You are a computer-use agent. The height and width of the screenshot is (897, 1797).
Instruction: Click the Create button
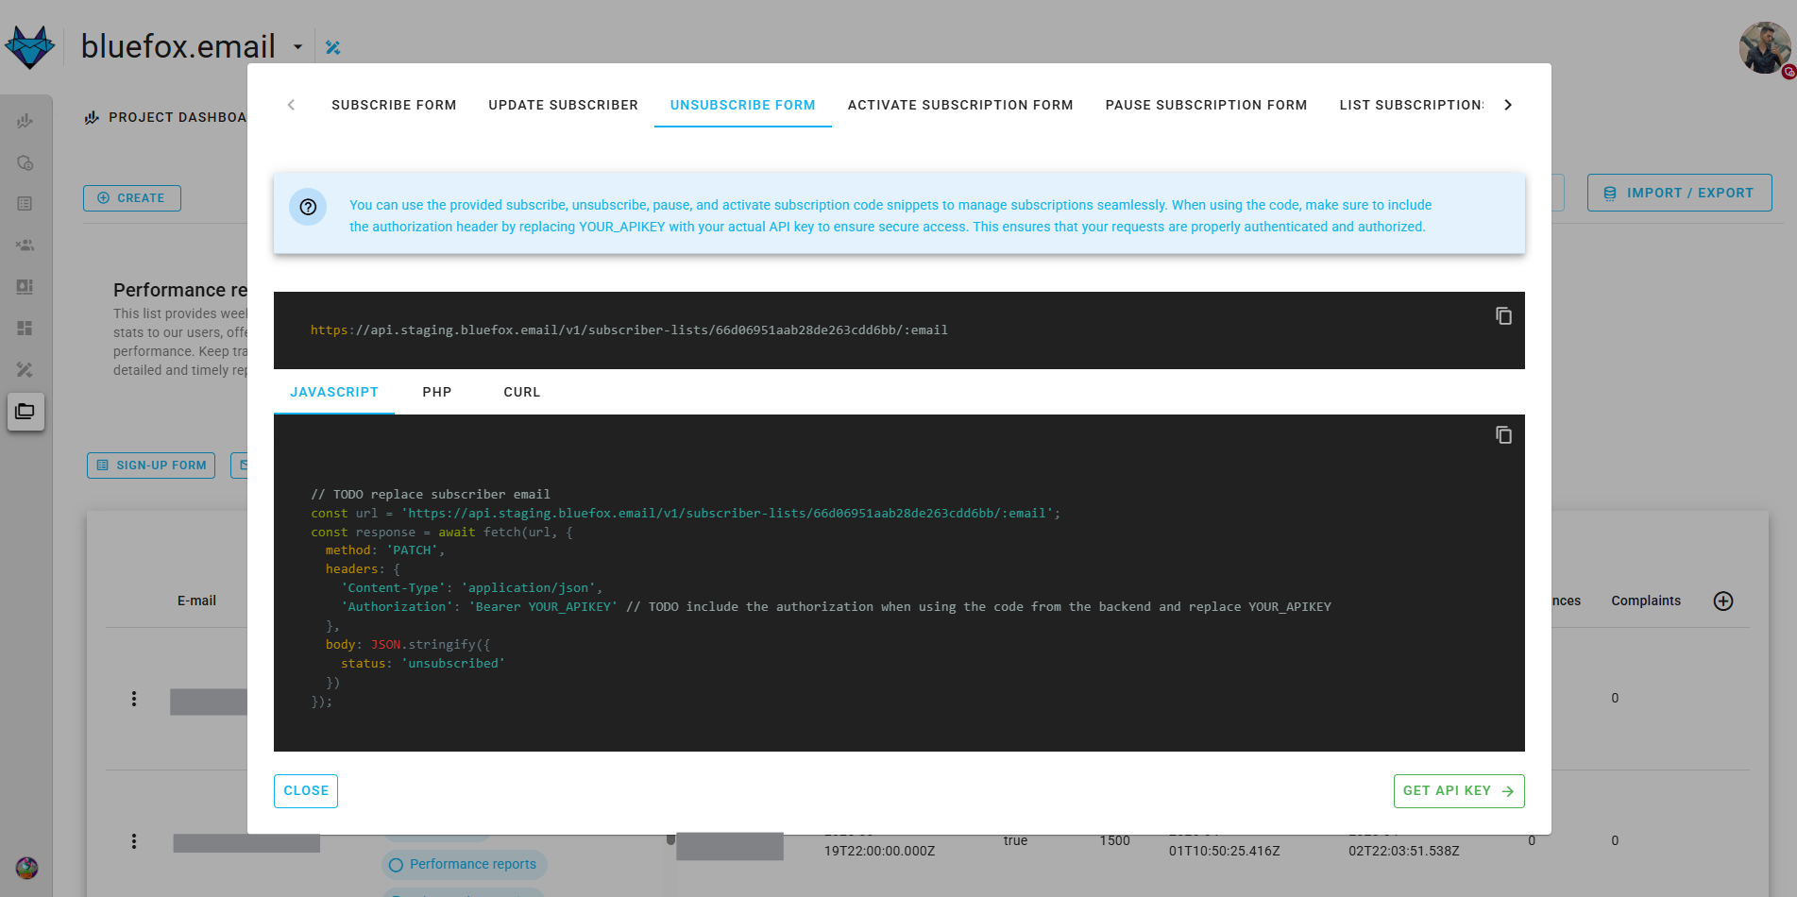pyautogui.click(x=132, y=198)
